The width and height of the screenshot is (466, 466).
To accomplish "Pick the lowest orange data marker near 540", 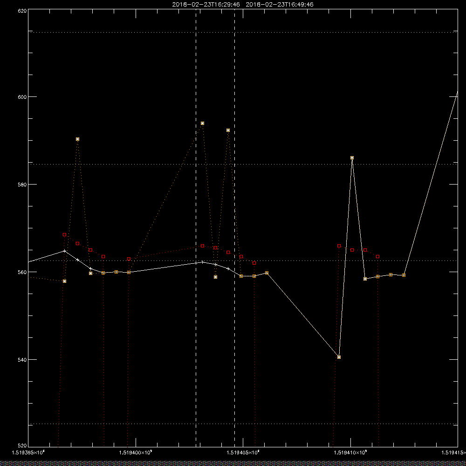I will click(x=339, y=357).
